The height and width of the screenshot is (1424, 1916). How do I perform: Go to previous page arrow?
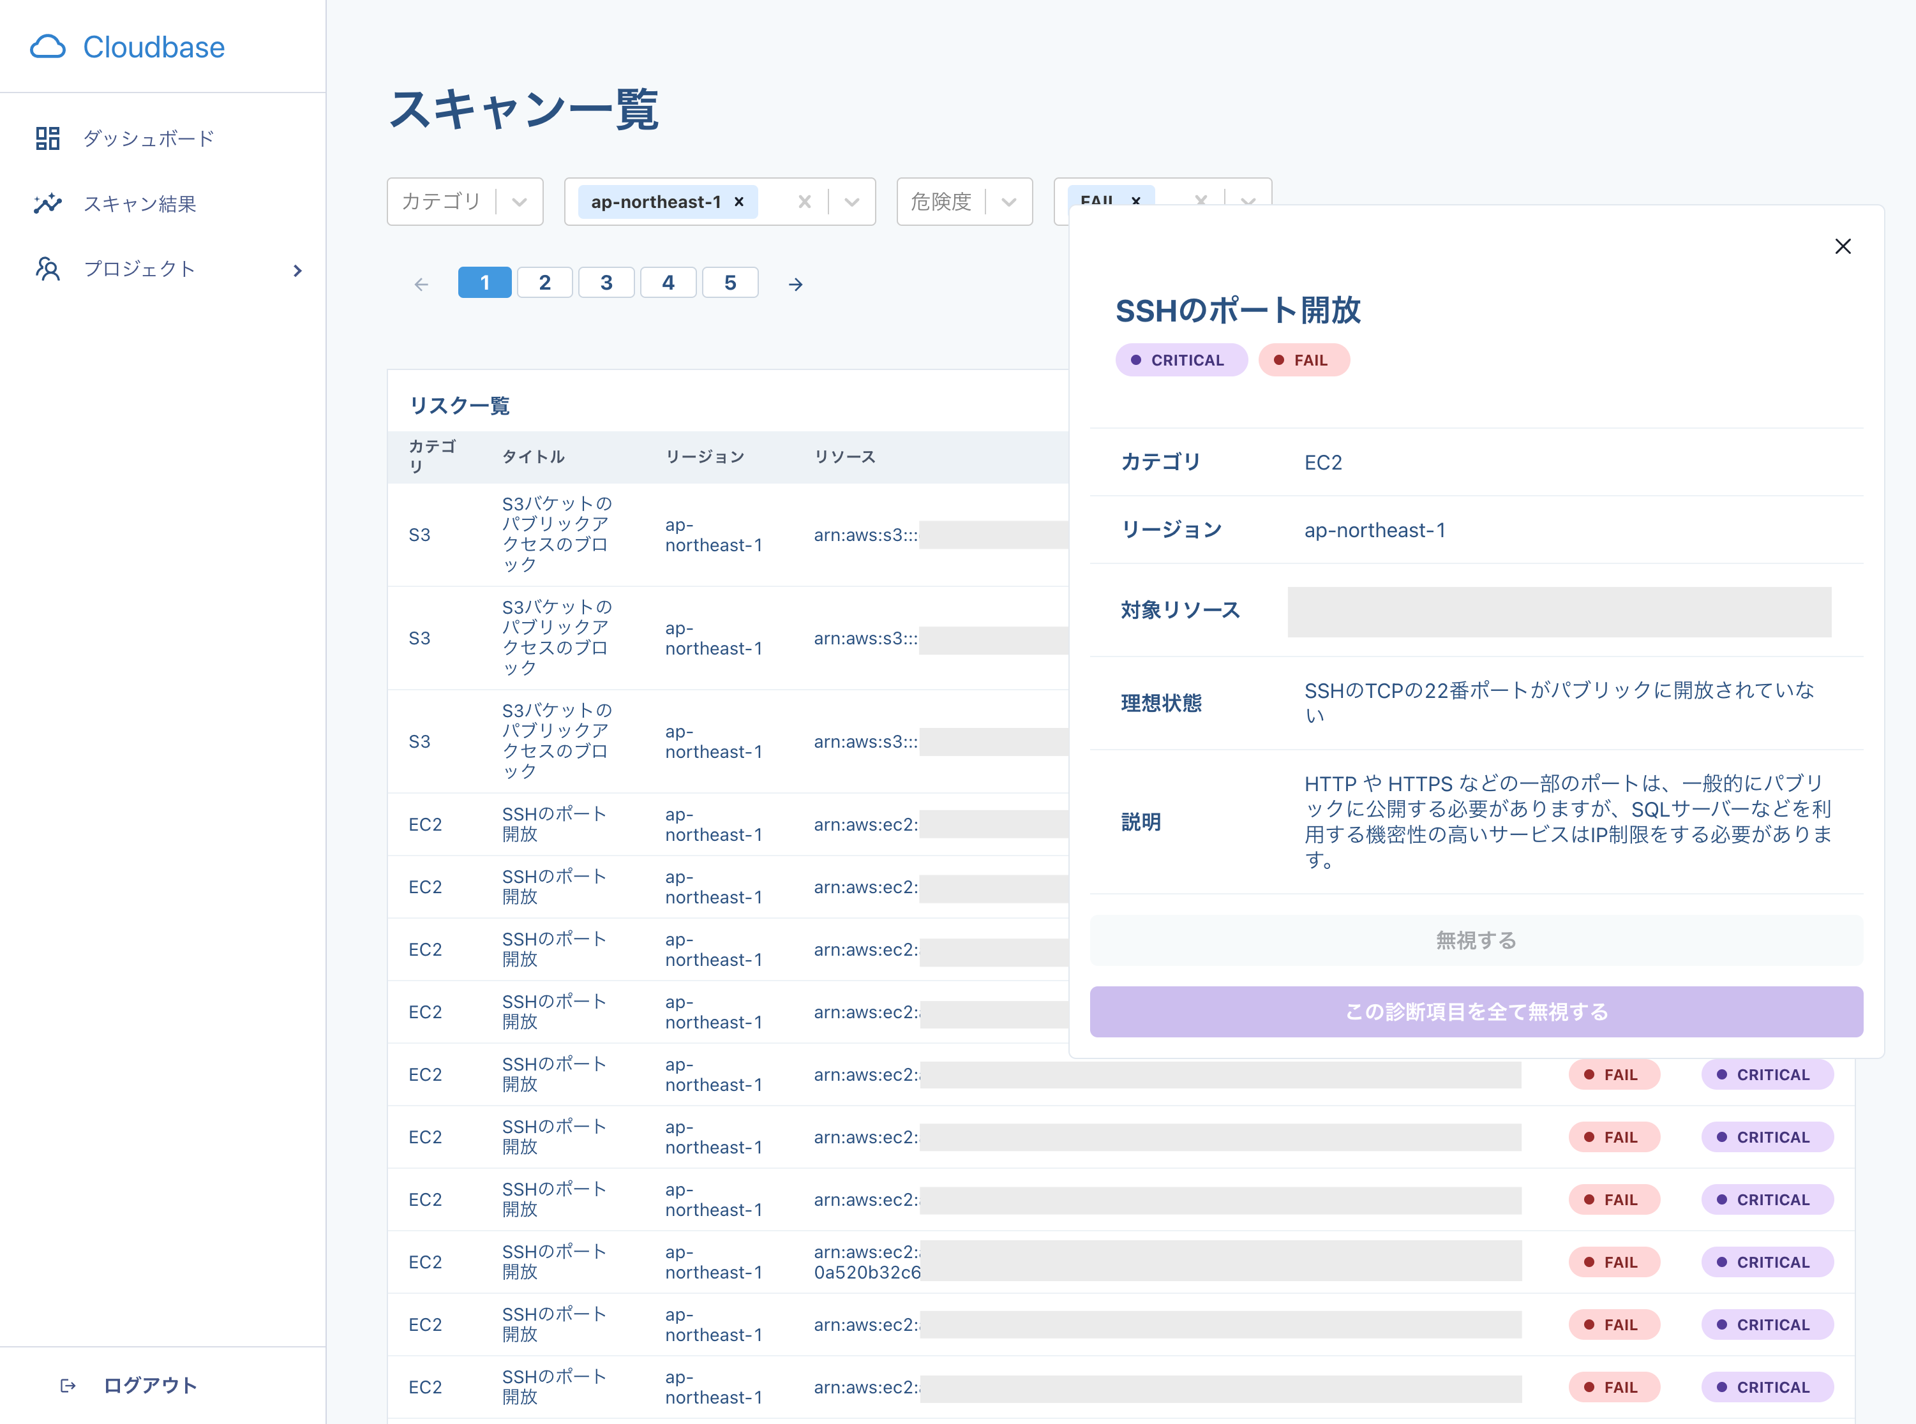pos(421,284)
